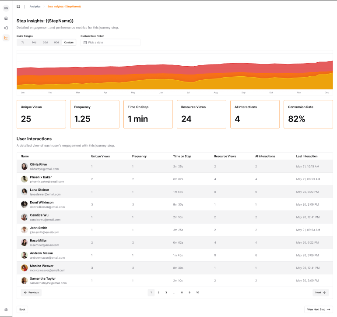Click the Previous page button
Viewport: 337px width, 317px height.
31,292
